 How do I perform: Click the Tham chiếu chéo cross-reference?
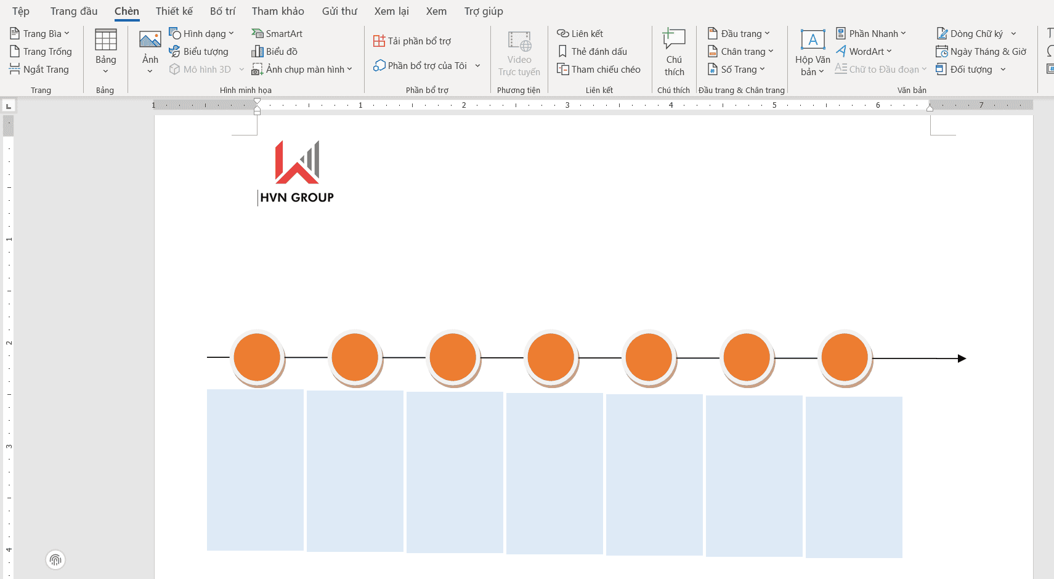coord(599,70)
